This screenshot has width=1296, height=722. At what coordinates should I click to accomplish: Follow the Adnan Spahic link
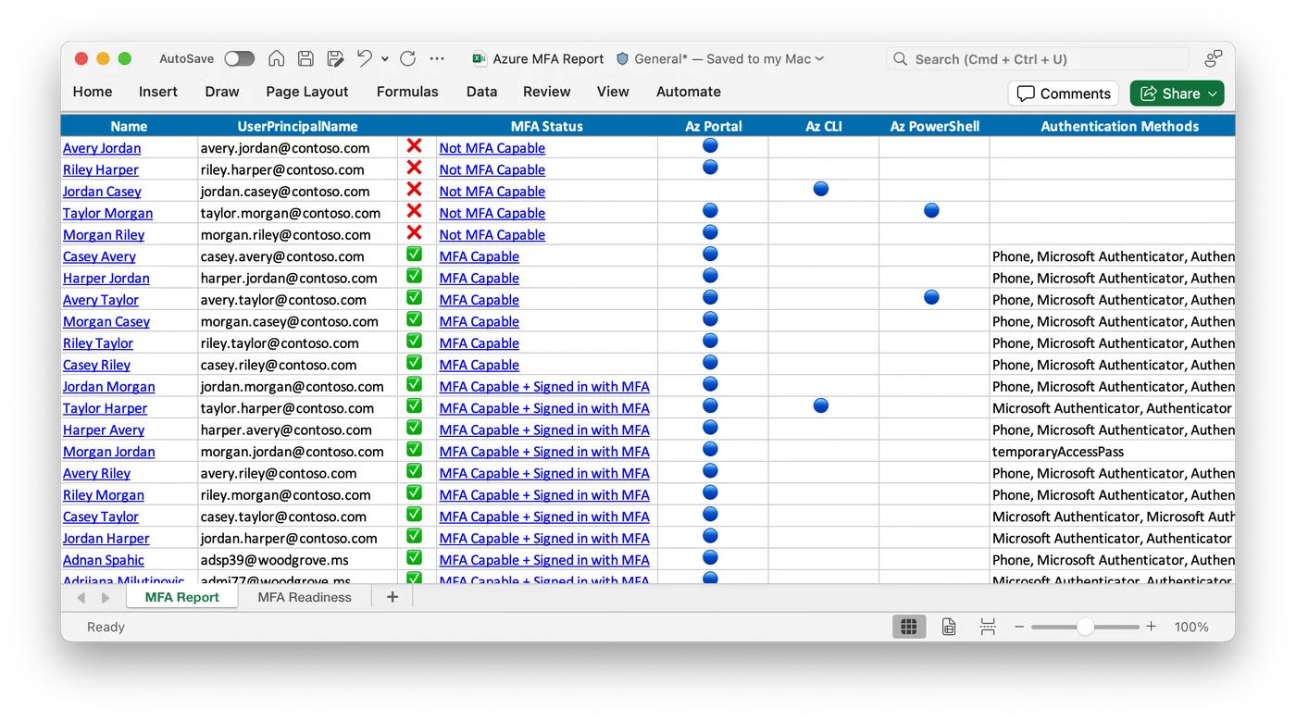coord(104,560)
